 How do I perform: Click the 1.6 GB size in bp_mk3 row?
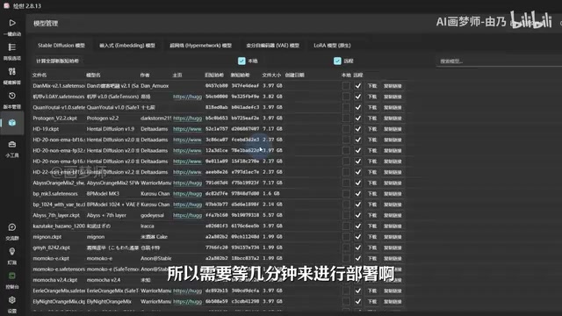coord(270,194)
